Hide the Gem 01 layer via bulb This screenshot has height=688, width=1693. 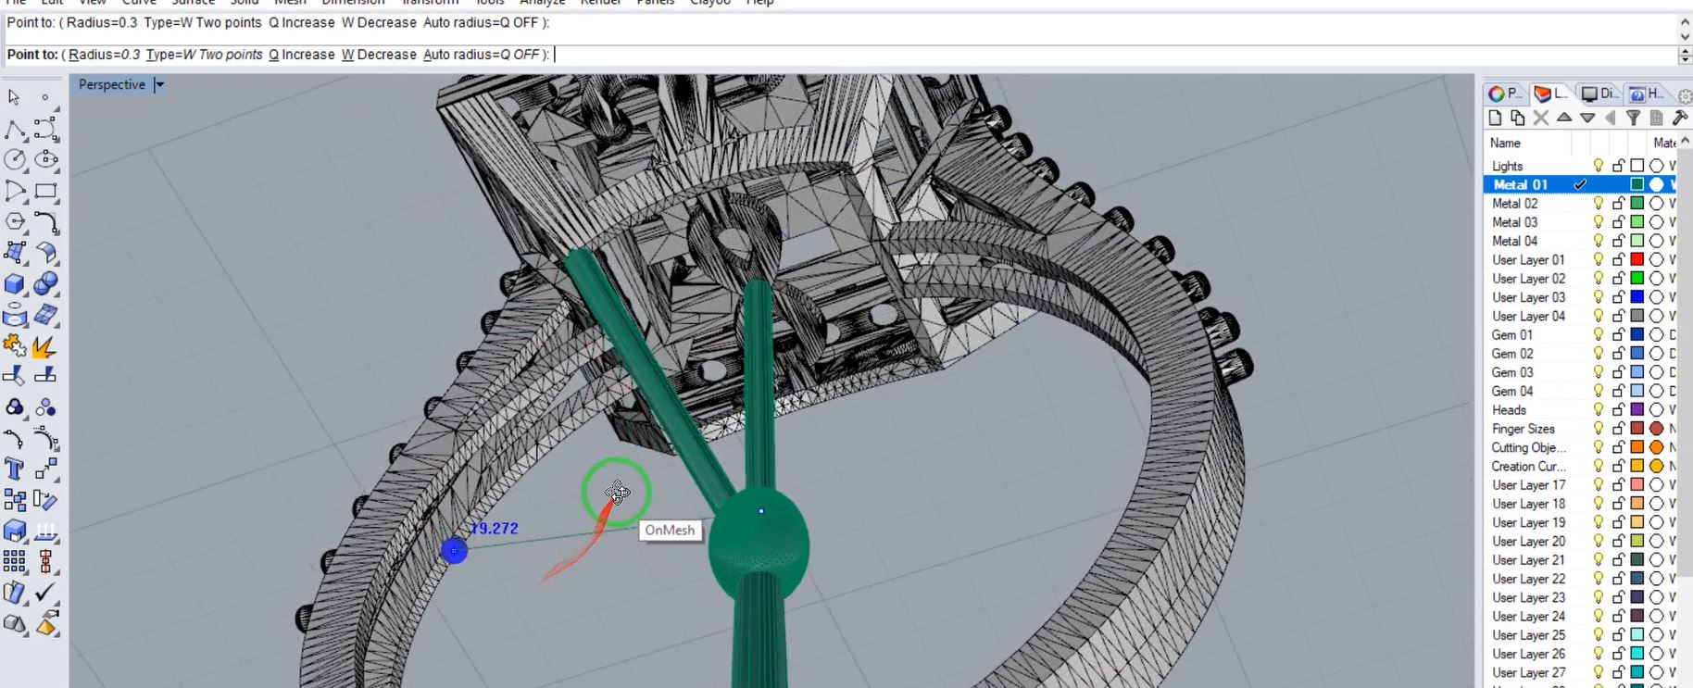1598,334
